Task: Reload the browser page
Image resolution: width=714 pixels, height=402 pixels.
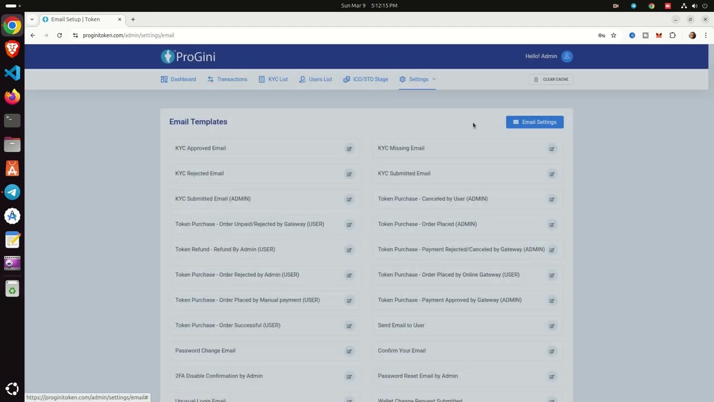Action: click(59, 35)
